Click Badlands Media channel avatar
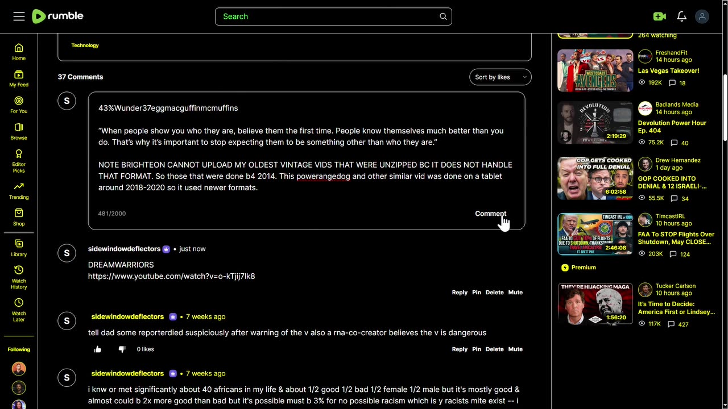The width and height of the screenshot is (728, 409). pyautogui.click(x=645, y=108)
